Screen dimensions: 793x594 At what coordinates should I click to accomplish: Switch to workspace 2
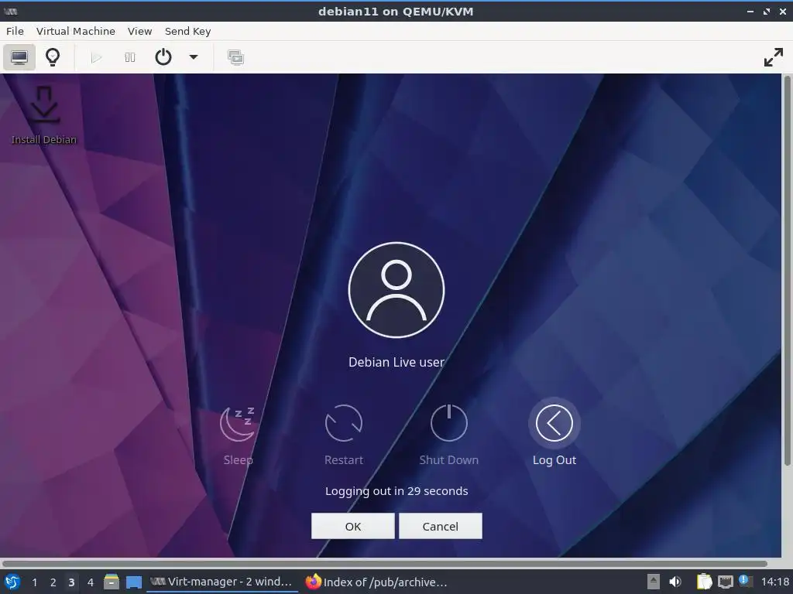(x=53, y=582)
